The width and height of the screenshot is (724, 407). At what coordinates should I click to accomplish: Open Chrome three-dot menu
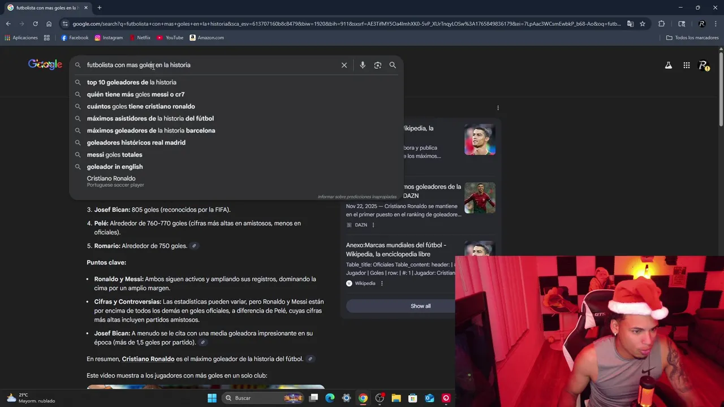tap(715, 24)
